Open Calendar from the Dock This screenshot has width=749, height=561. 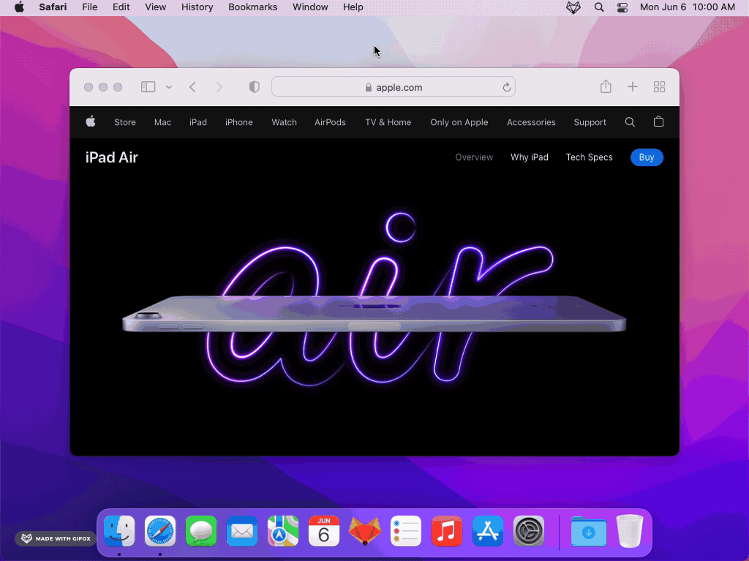click(324, 531)
